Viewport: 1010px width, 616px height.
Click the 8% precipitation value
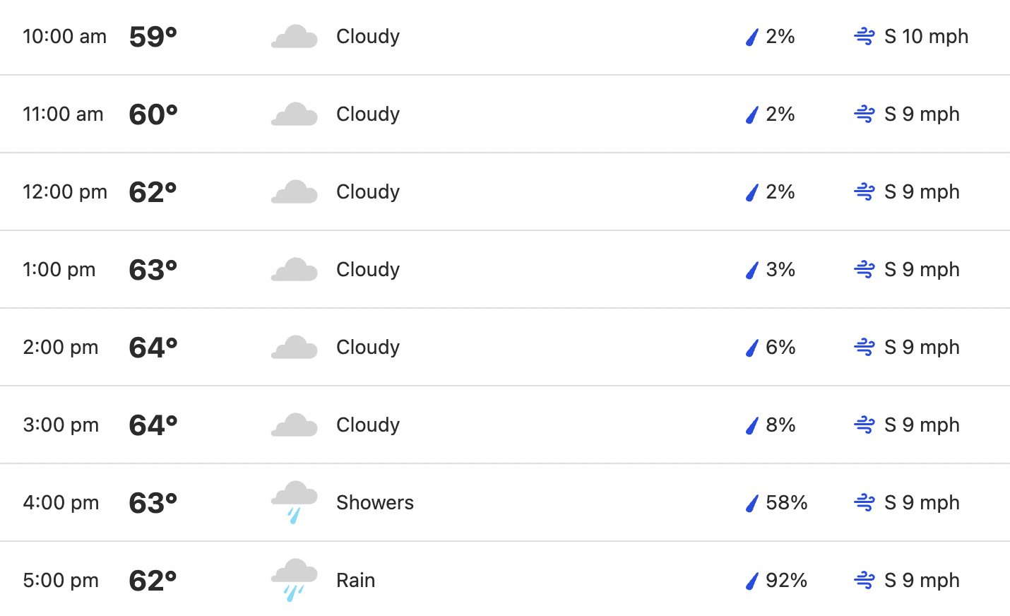[x=780, y=425]
